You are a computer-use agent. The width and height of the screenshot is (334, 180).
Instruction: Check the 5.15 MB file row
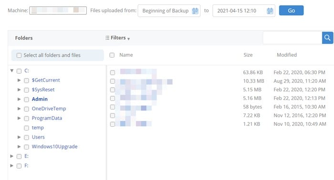click(x=113, y=90)
